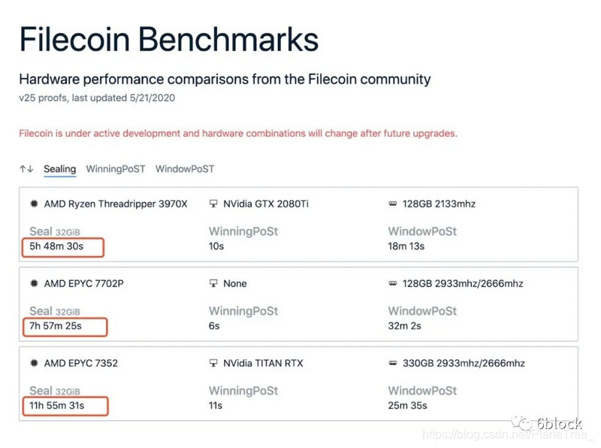Open the WindowPoST tab

(x=184, y=169)
